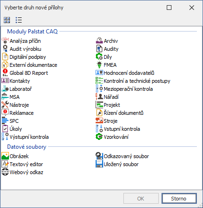This screenshot has width=203, height=208.
Task: Close the Vyberte druh nové přílohy dialog
Action: pyautogui.click(x=192, y=8)
